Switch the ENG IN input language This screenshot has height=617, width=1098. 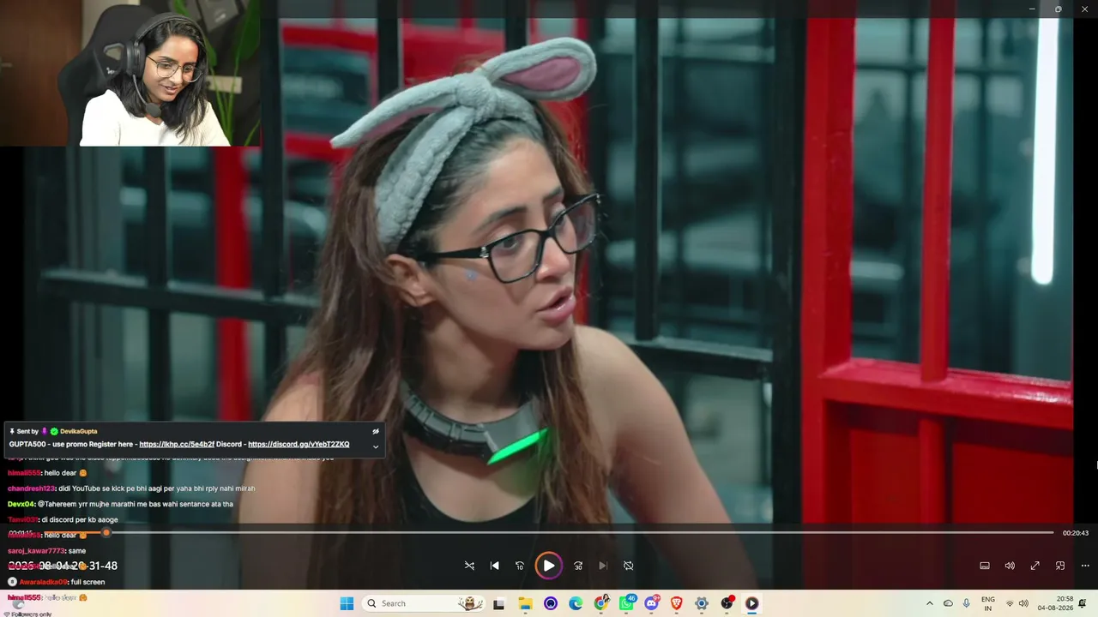point(988,603)
